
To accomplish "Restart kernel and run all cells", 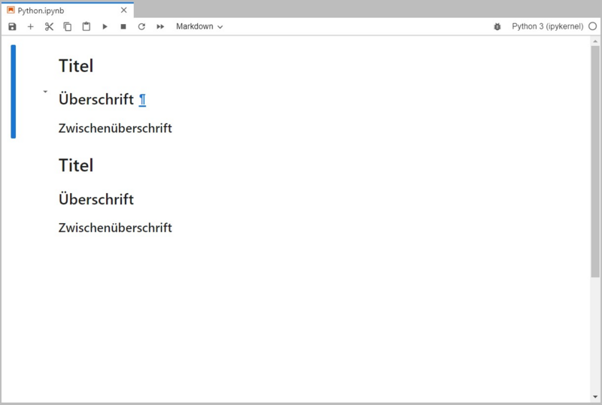I will (x=160, y=26).
